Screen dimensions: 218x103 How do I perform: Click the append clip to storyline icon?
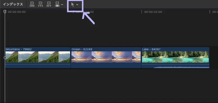tap(49, 4)
